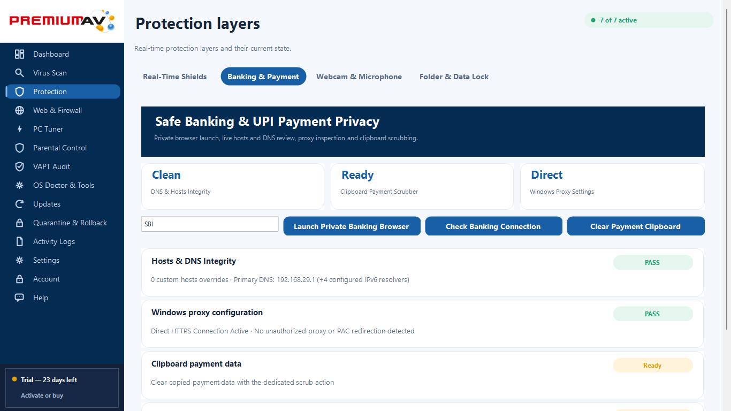Click Check Banking Connection button
This screenshot has height=411, width=731.
click(x=493, y=226)
